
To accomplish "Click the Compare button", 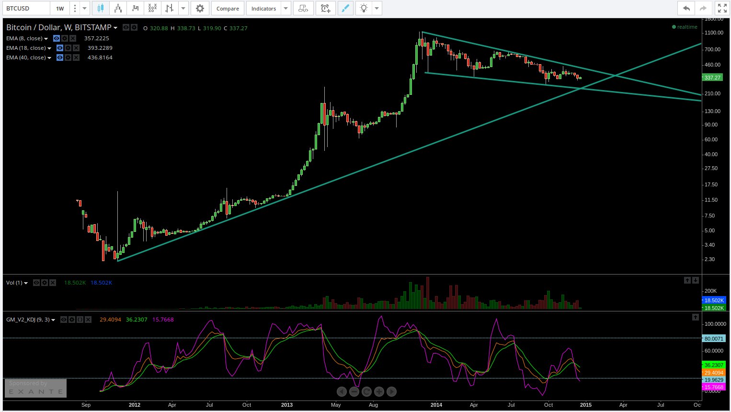I will (228, 8).
